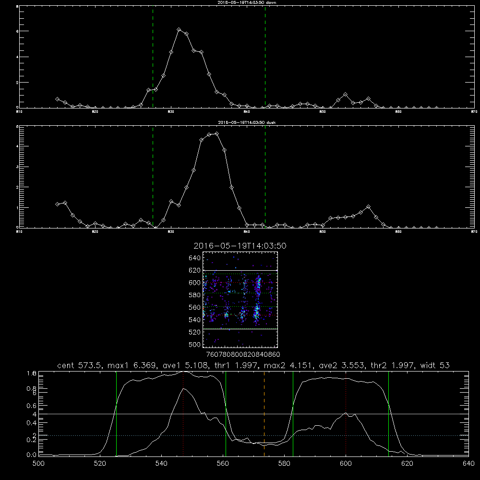This screenshot has height=480, width=480.
Task: Click the green vertical line near 525
Action: 116,414
